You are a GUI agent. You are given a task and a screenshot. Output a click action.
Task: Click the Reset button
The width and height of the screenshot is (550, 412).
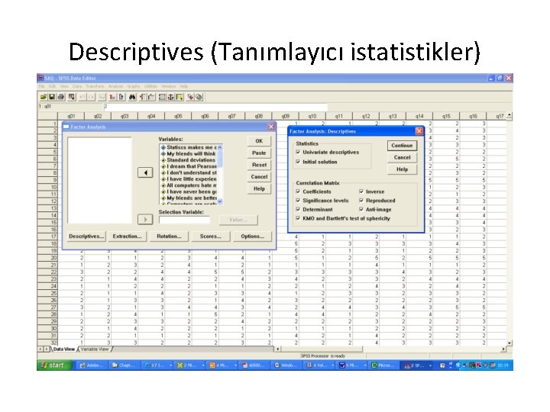click(259, 165)
